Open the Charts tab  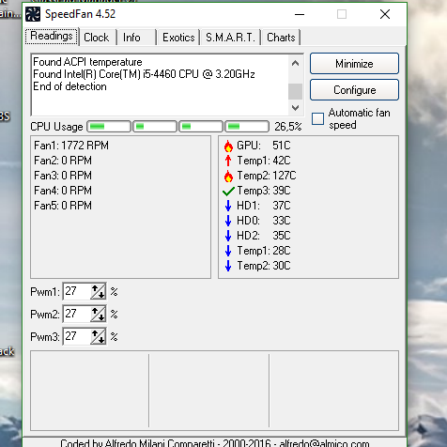(x=281, y=38)
